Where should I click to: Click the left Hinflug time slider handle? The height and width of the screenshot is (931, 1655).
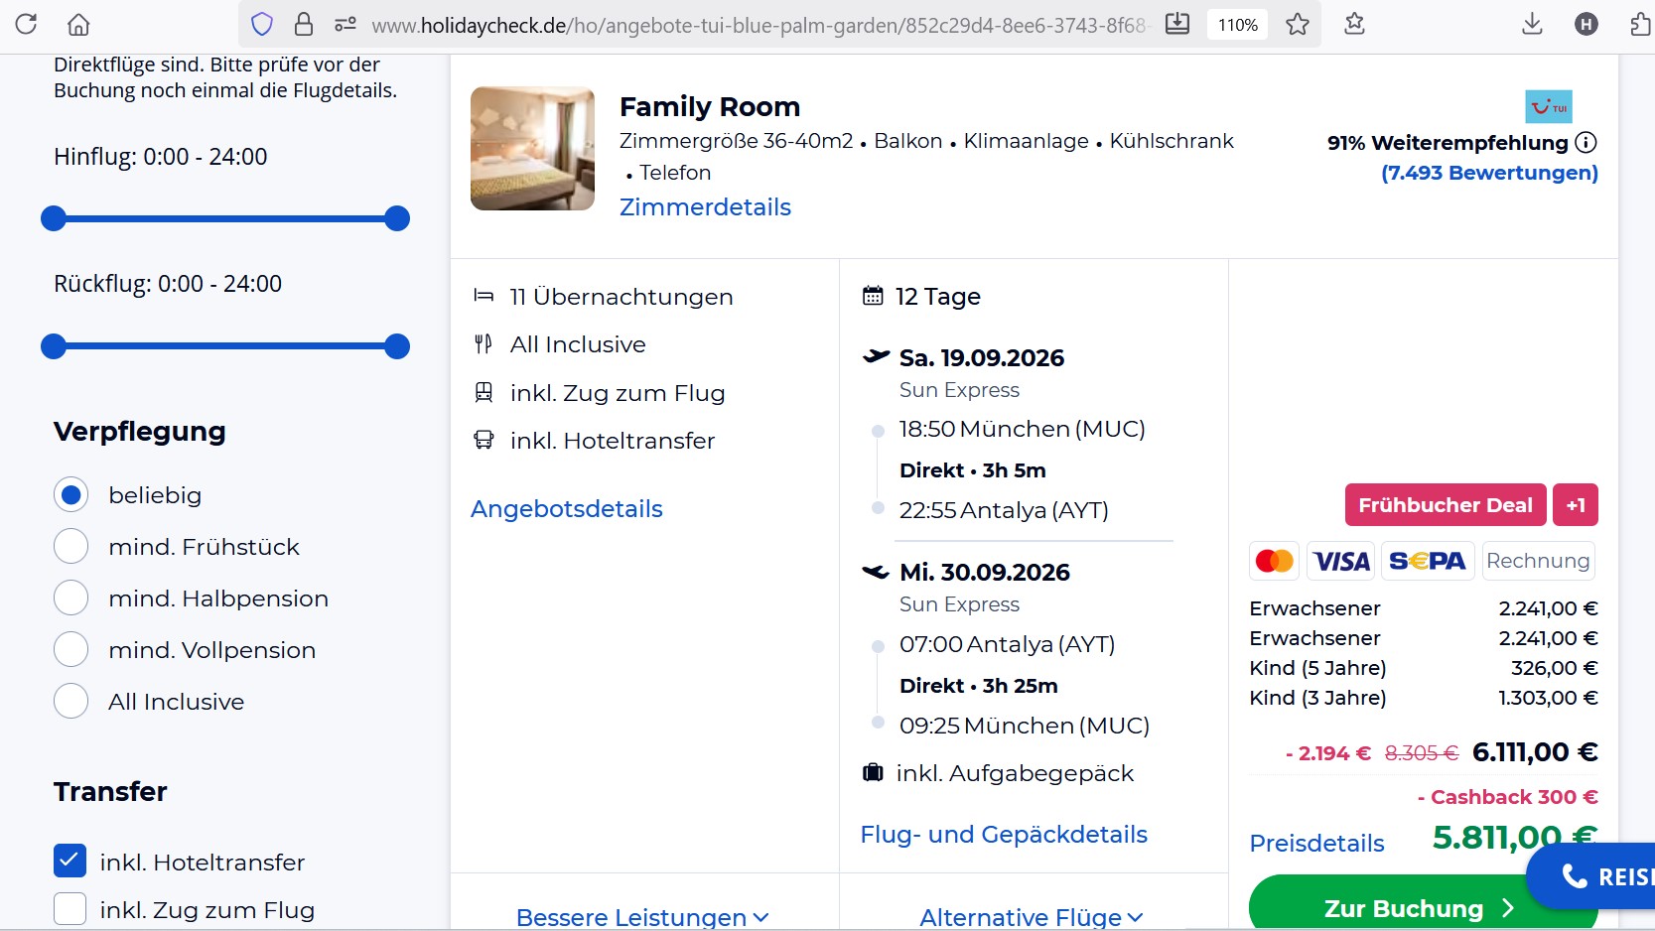(54, 218)
